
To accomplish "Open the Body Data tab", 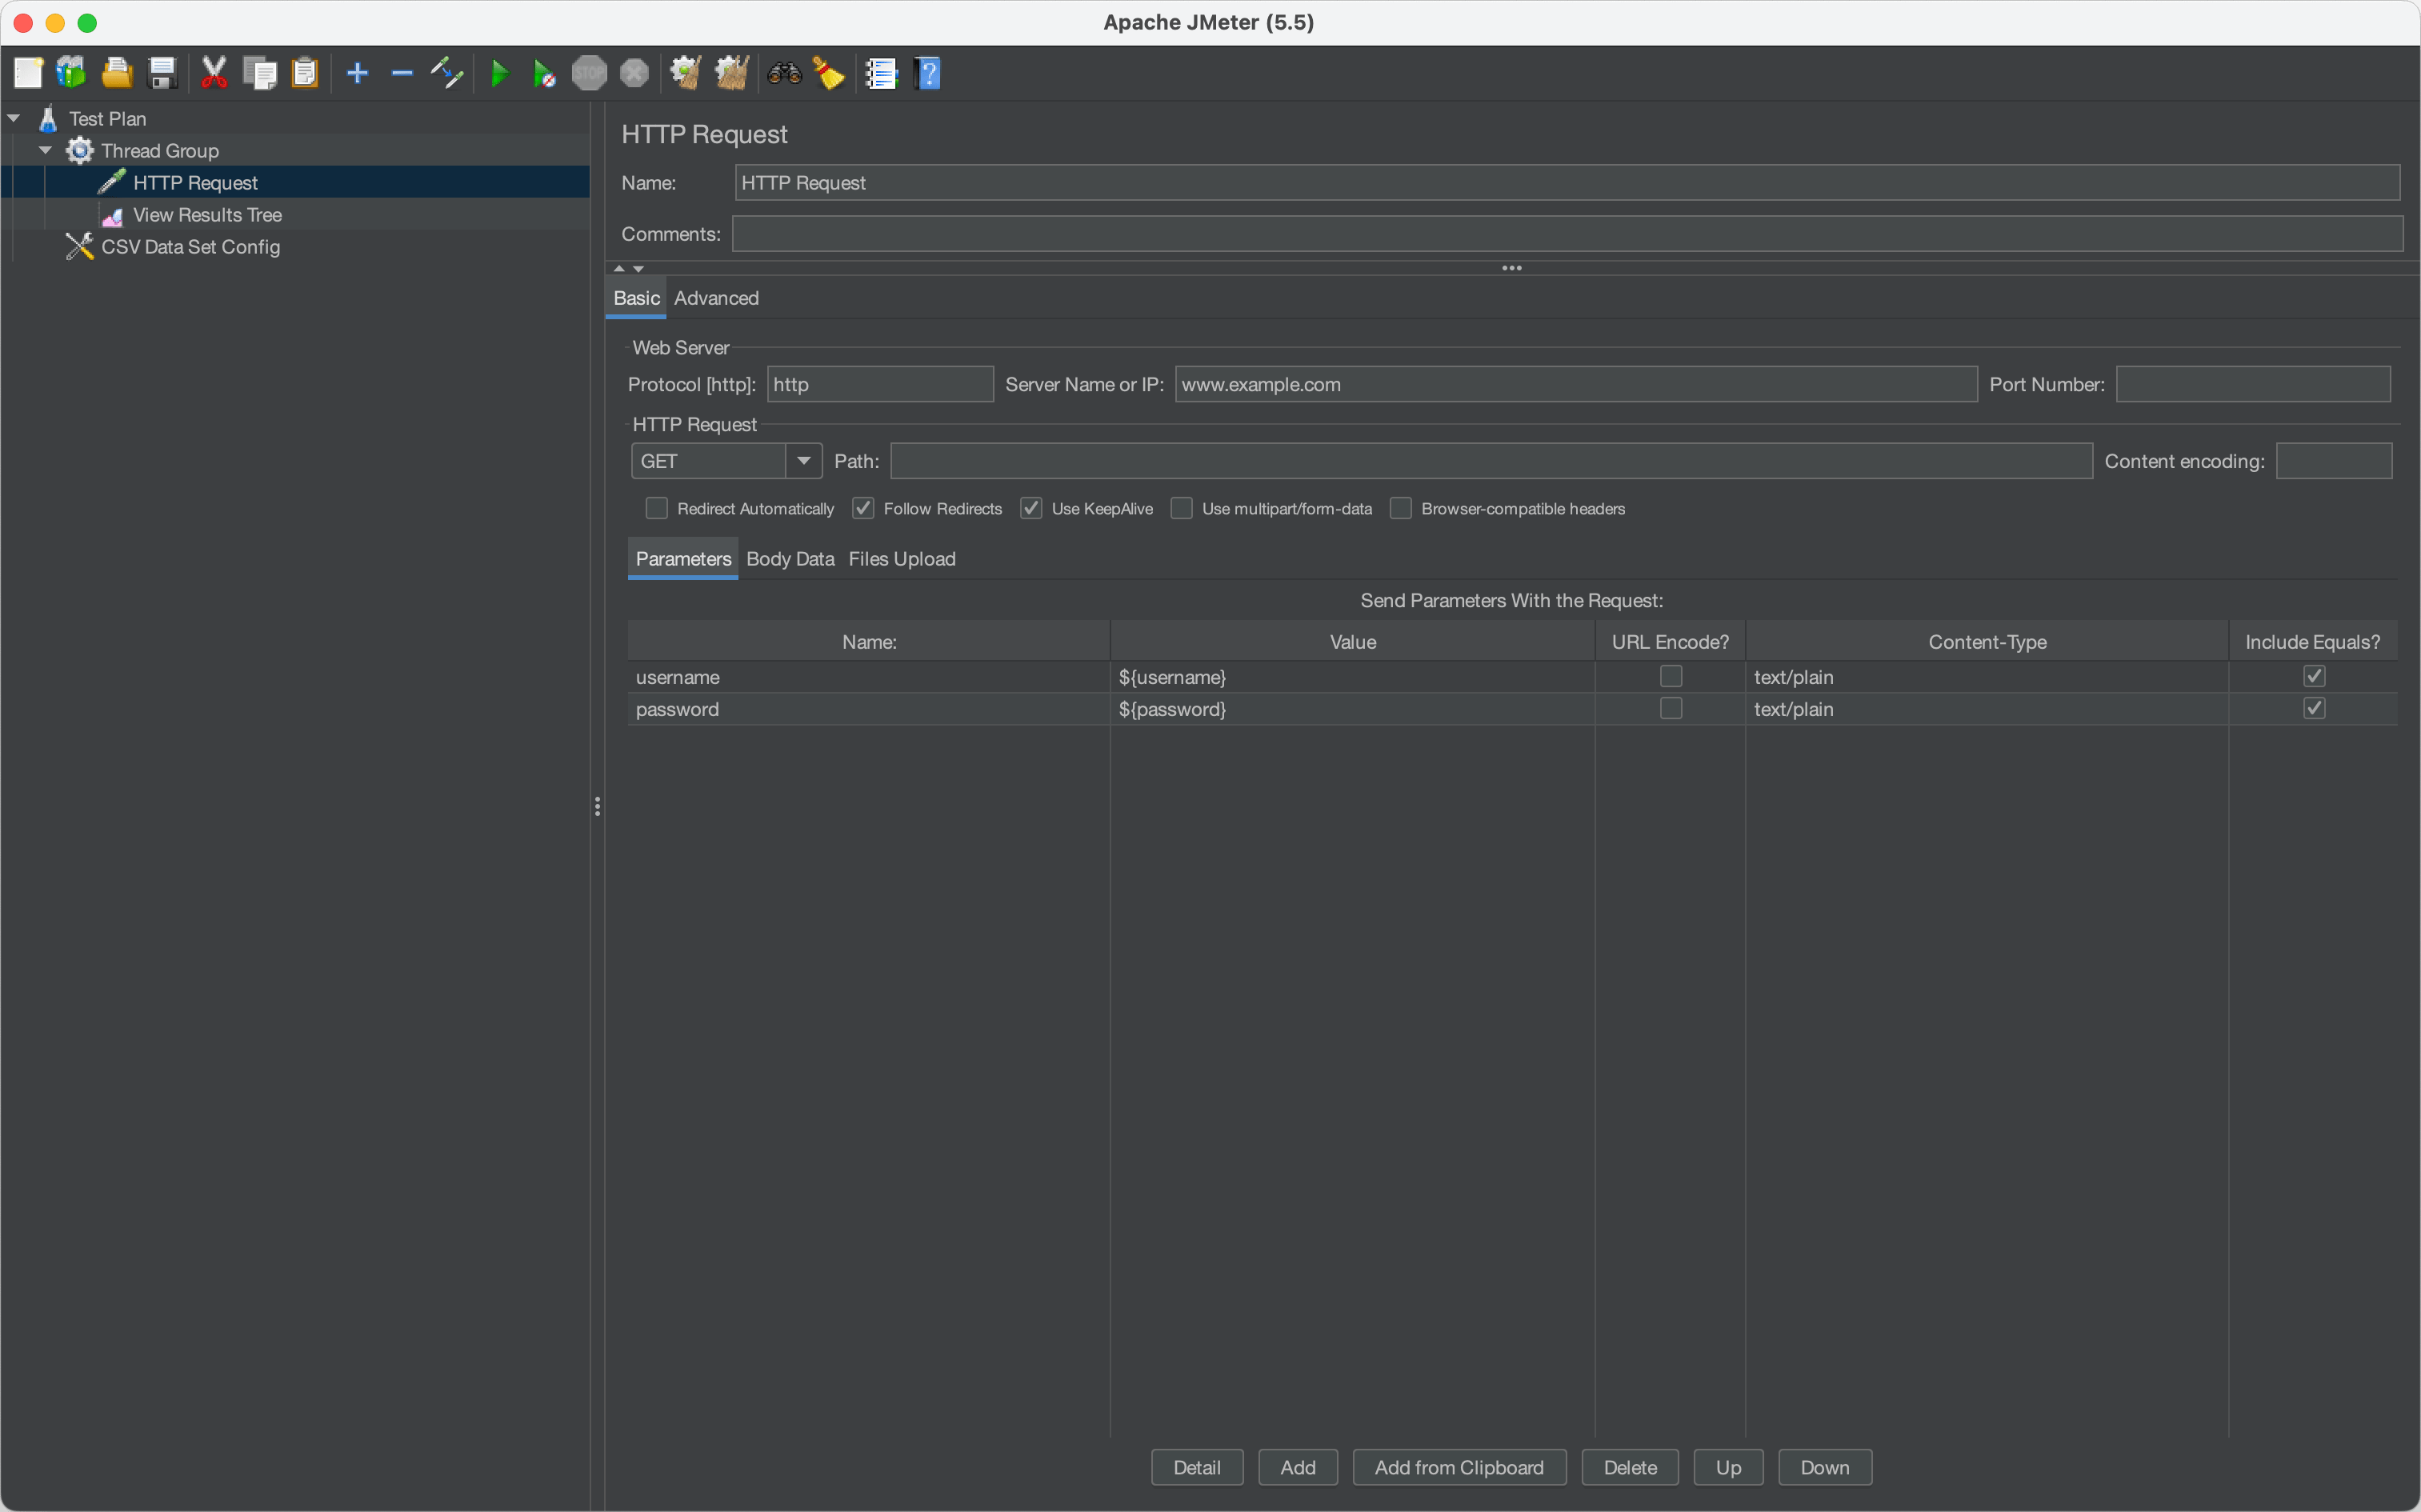I will point(790,559).
